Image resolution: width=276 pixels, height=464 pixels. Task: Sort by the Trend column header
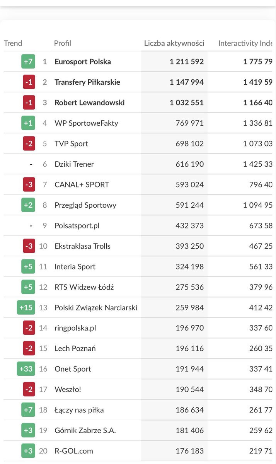[x=13, y=43]
